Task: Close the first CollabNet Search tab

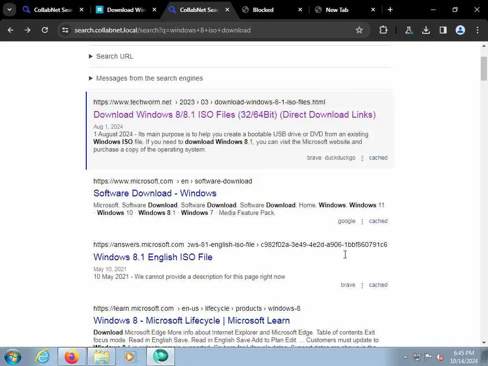Action: tap(81, 10)
